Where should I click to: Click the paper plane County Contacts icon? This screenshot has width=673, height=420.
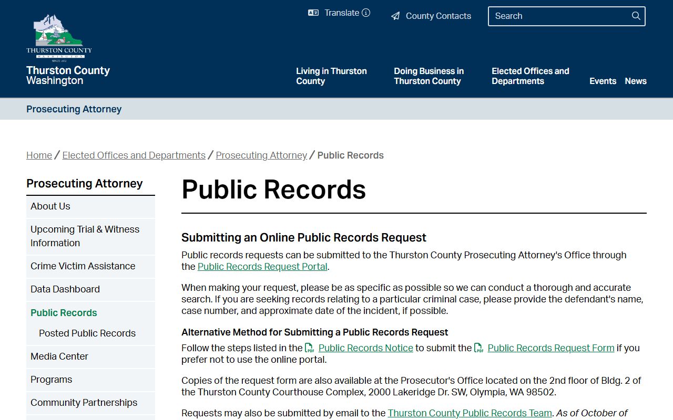tap(395, 16)
